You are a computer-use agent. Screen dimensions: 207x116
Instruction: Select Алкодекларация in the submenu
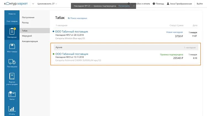[x=30, y=41]
